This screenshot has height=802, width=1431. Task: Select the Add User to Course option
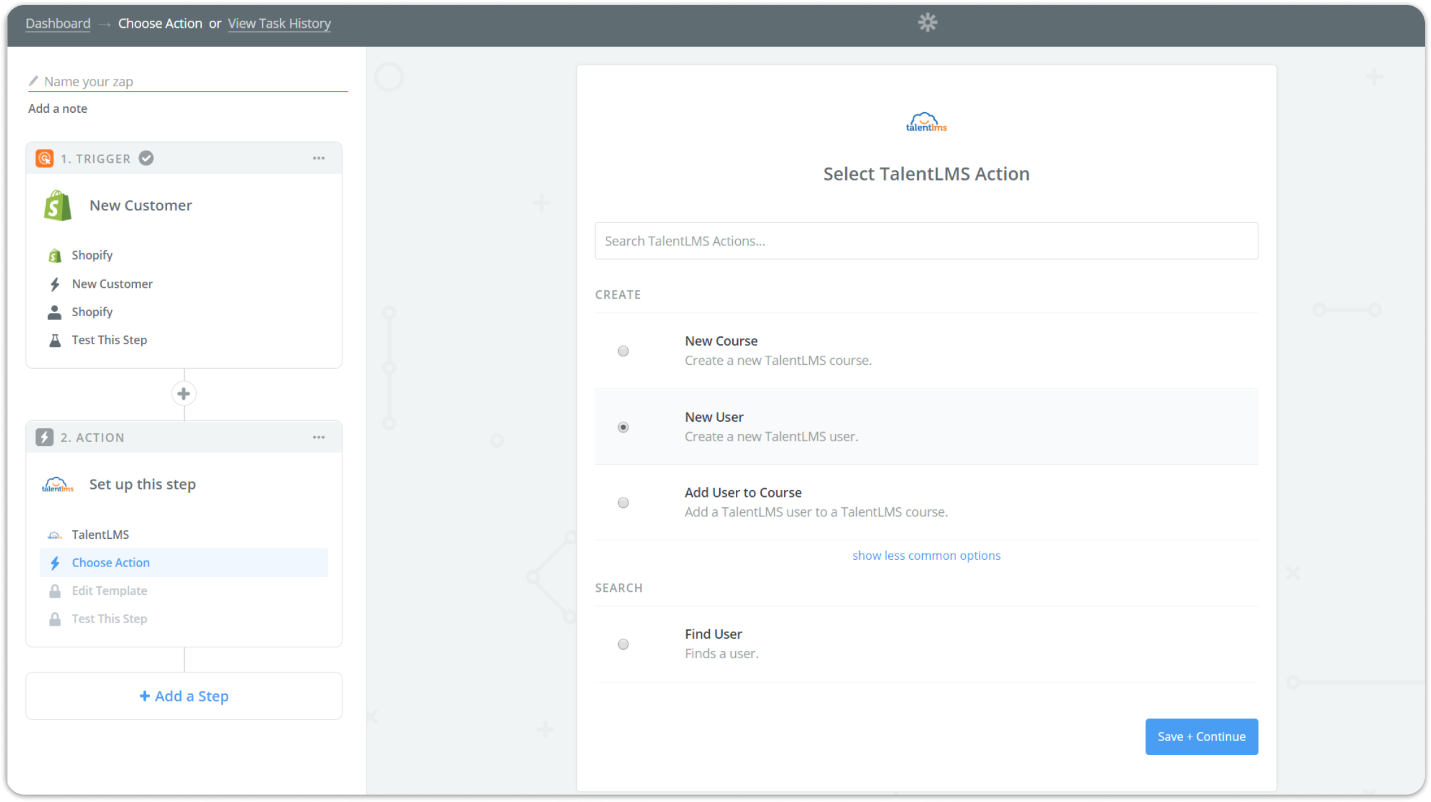point(623,502)
